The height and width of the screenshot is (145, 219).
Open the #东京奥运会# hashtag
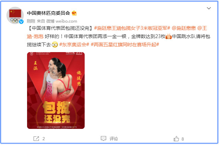click(x=74, y=45)
